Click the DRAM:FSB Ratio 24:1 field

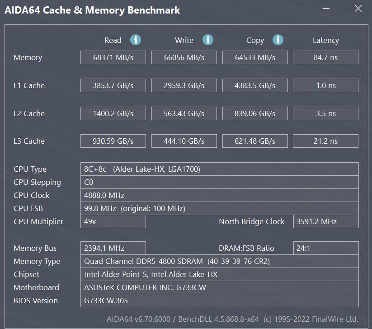pos(326,248)
